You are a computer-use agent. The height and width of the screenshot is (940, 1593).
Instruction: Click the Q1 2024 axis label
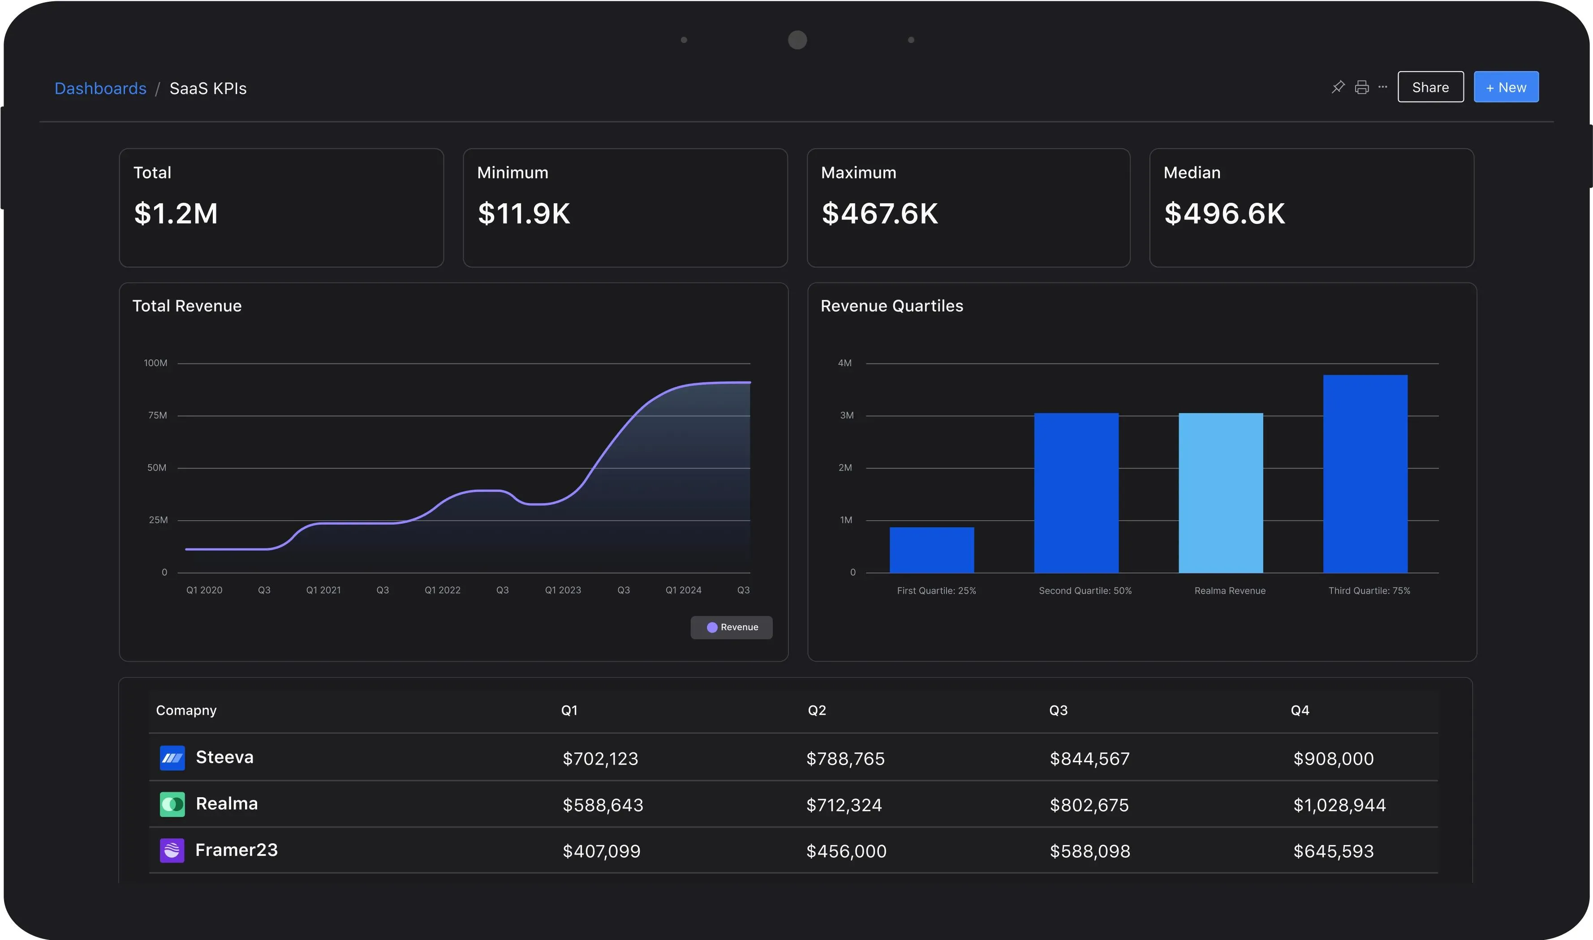click(x=683, y=590)
